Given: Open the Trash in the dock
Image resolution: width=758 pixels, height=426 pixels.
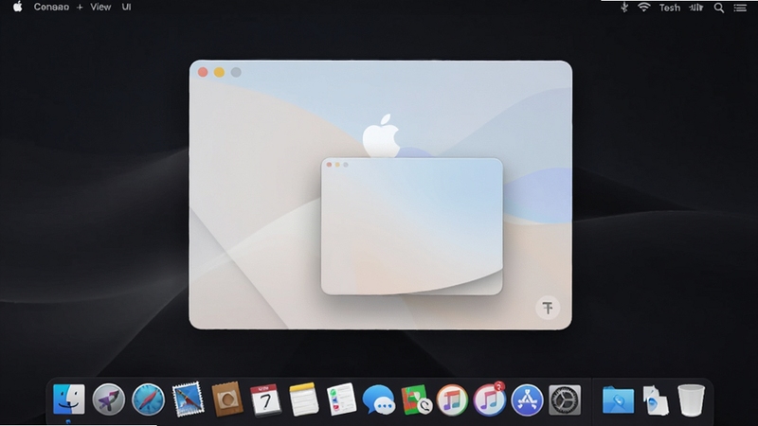Looking at the screenshot, I should click(691, 399).
